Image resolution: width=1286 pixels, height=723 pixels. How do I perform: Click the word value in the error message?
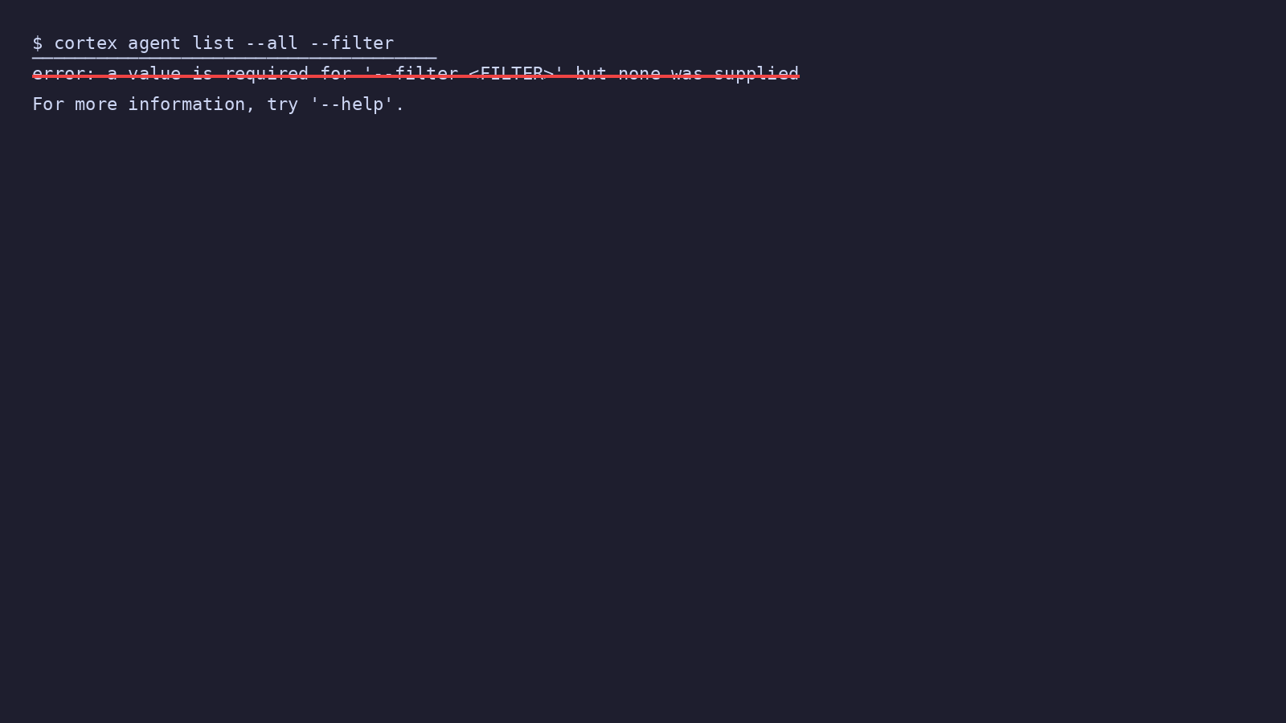[154, 74]
